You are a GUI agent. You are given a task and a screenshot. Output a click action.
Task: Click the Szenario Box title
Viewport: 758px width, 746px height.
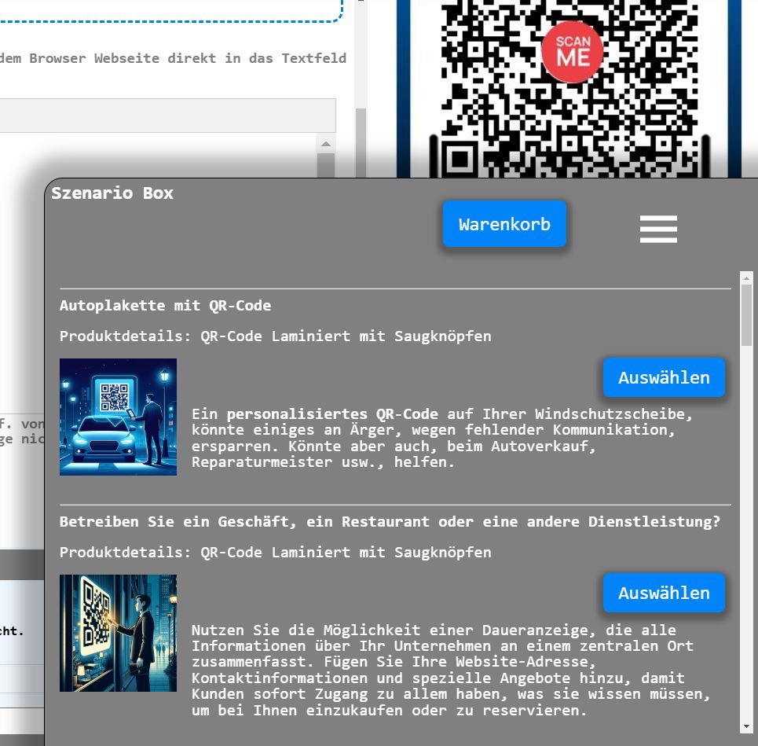coord(112,193)
